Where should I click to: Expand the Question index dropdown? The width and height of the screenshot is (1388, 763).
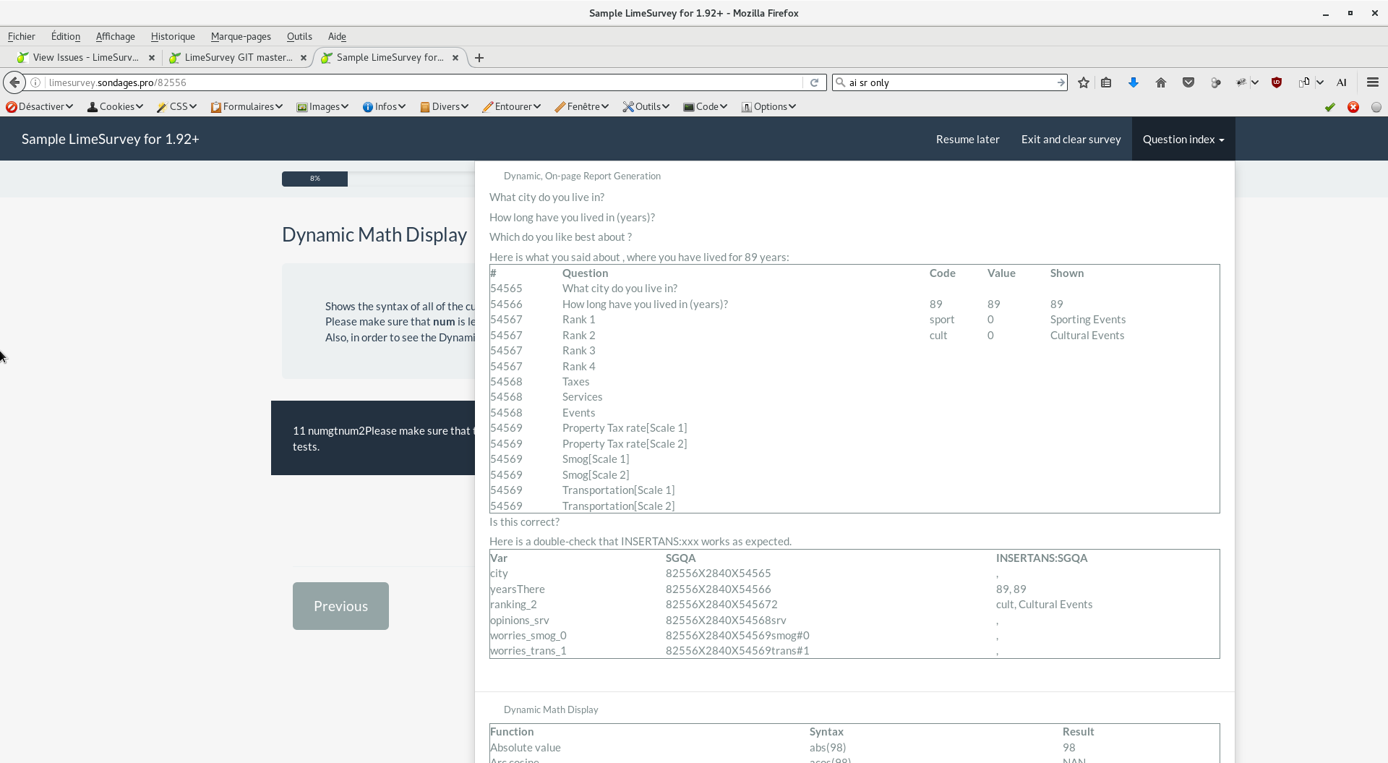coord(1183,139)
